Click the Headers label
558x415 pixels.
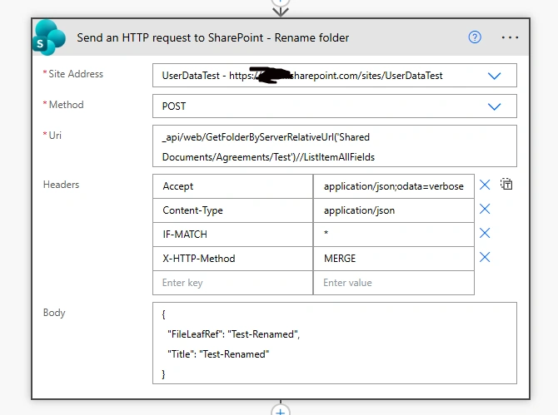pyautogui.click(x=61, y=185)
